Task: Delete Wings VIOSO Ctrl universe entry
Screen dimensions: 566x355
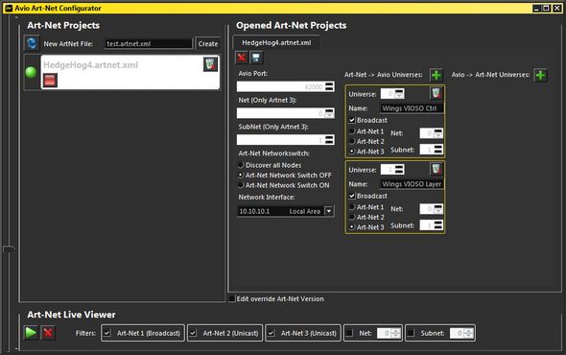Action: [436, 93]
